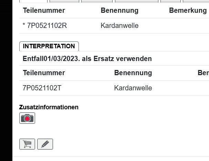
Task: Click the superseded part number 7P0521102R
Action: point(47,26)
